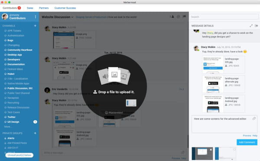Close the Message Details sidebar arrow
The height and width of the screenshot is (161, 260).
pyautogui.click(x=257, y=26)
